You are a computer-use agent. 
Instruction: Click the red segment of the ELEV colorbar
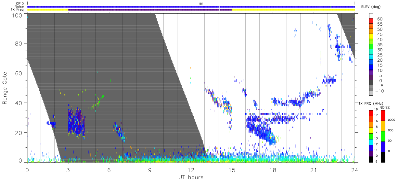pos(371,21)
